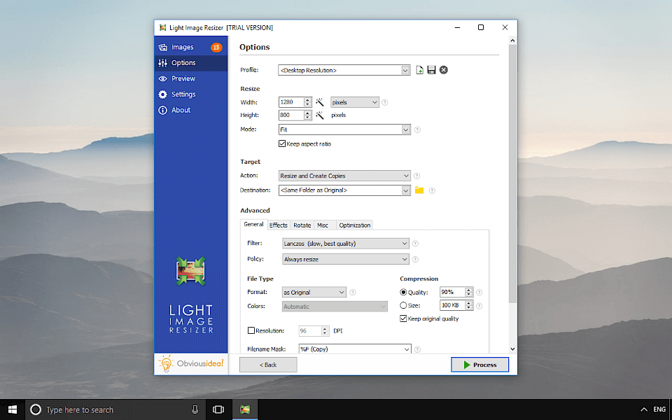Select Options in the sidebar
The height and width of the screenshot is (420, 672).
190,62
